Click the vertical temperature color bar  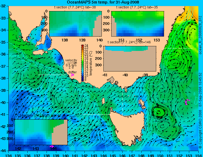[x=83, y=63]
